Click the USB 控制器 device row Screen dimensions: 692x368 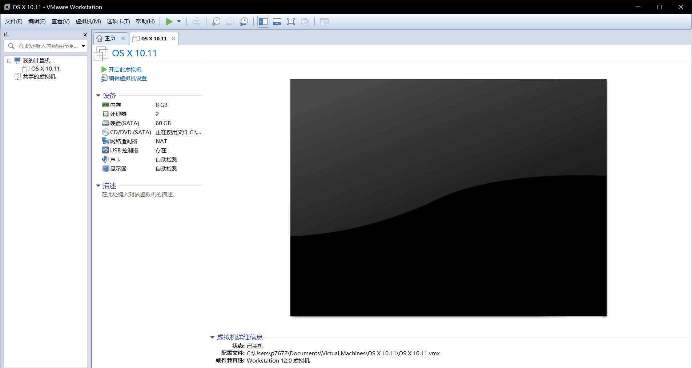152,150
